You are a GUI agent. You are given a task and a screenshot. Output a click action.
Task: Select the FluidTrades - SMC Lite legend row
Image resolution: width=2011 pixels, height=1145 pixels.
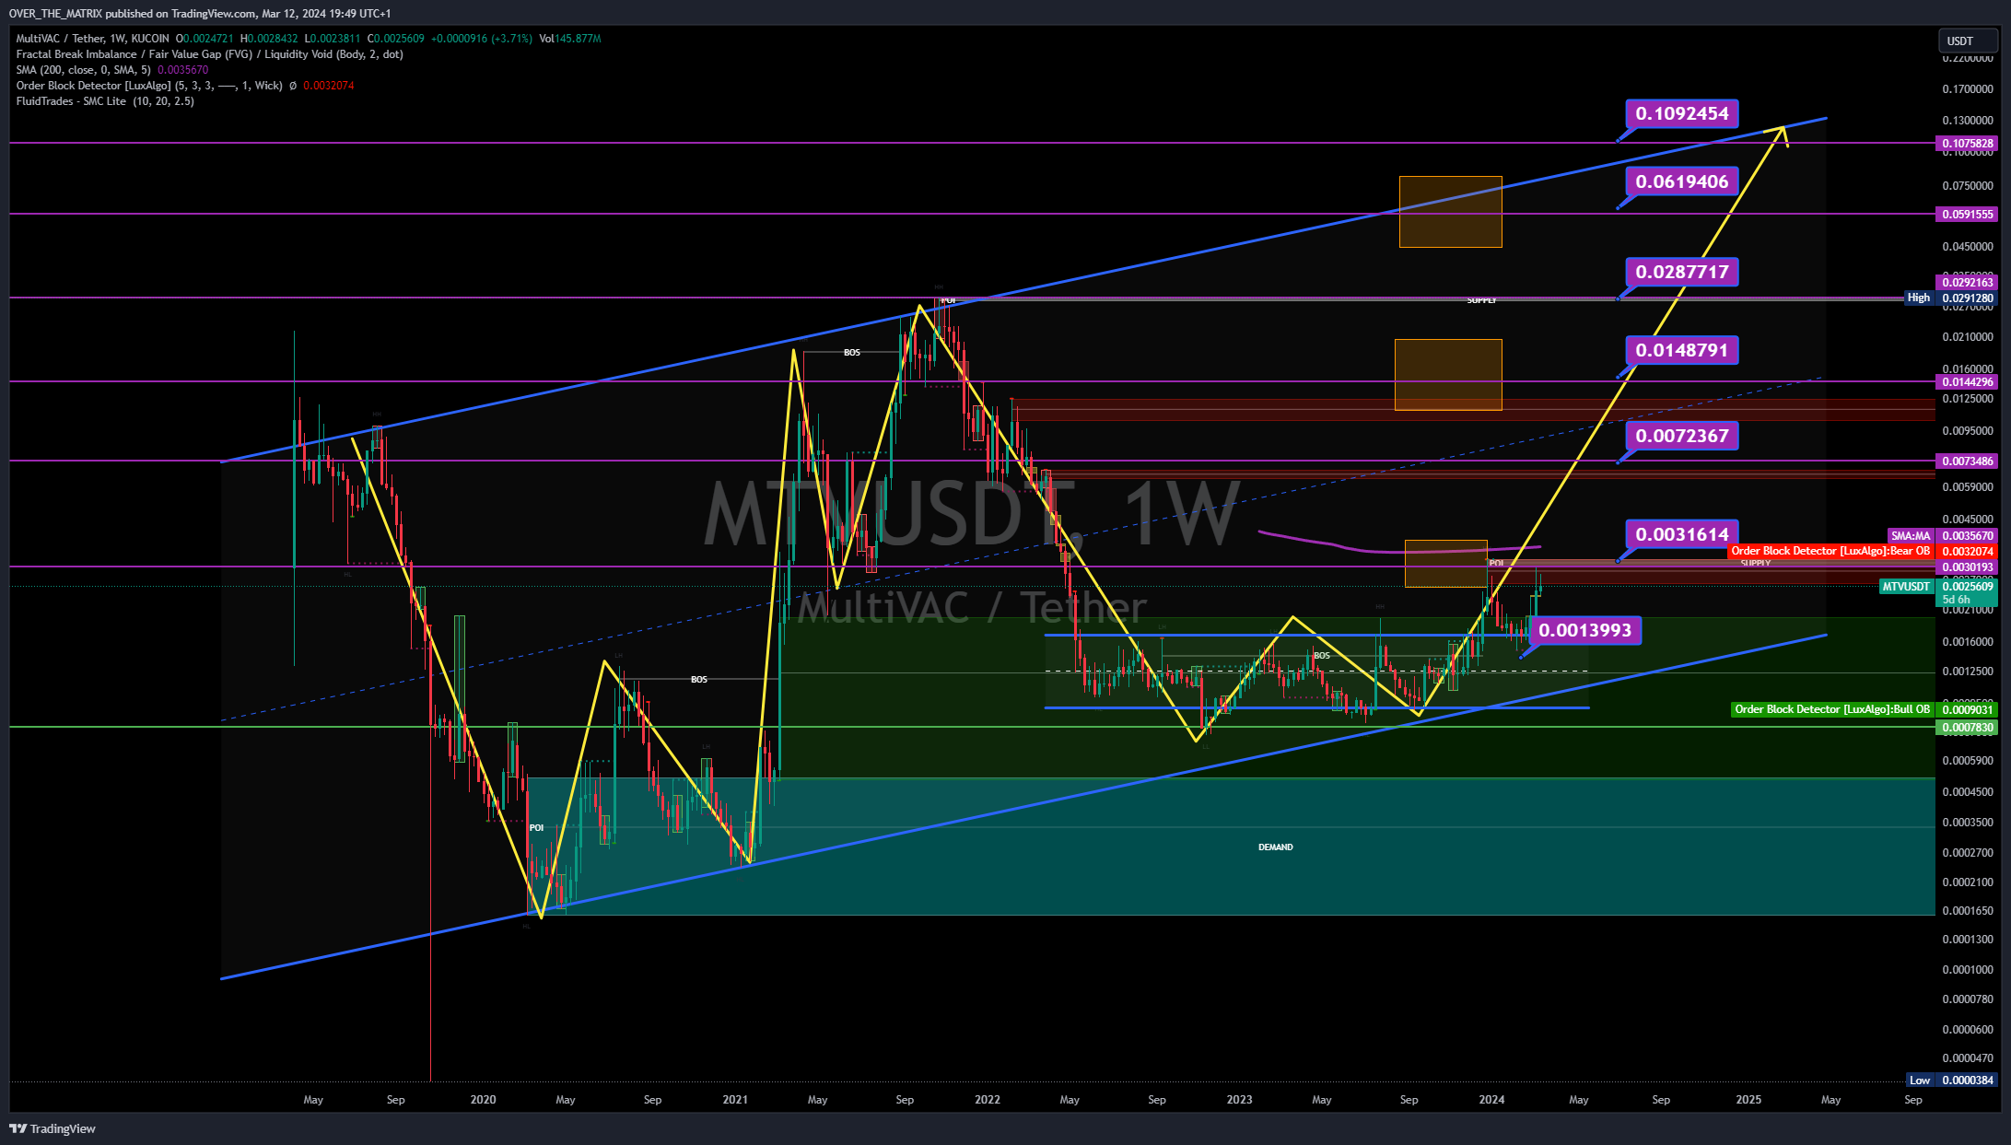[105, 101]
